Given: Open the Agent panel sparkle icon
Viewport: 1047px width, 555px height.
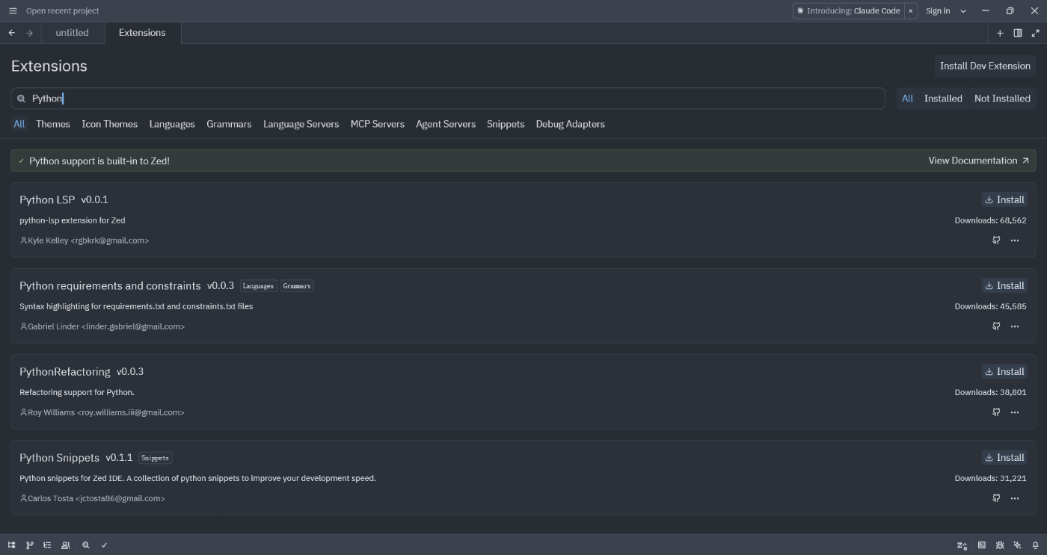Looking at the screenshot, I should pyautogui.click(x=1018, y=545).
